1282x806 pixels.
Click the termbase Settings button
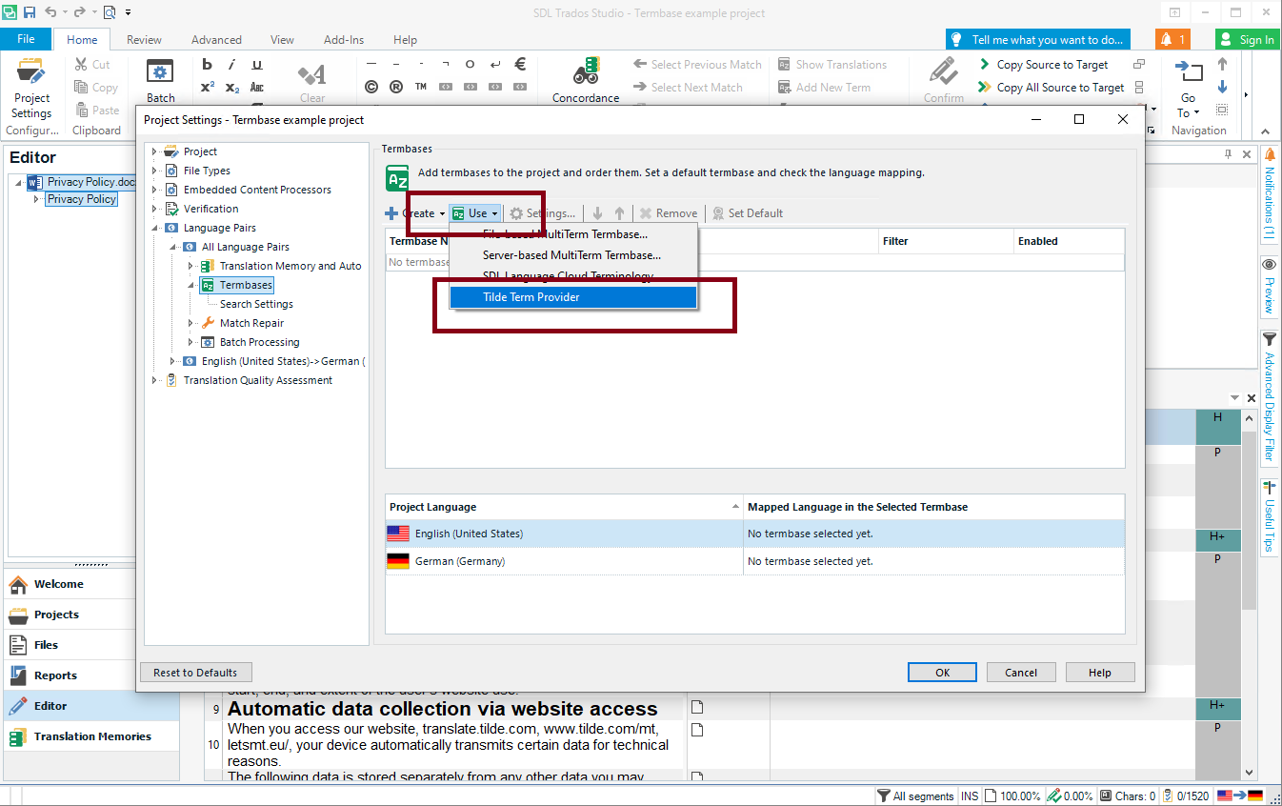(542, 213)
